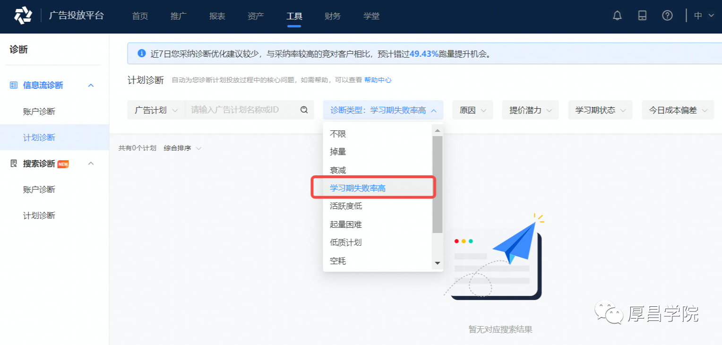This screenshot has height=345, width=722.
Task: Open the 资产 tab
Action: [256, 16]
